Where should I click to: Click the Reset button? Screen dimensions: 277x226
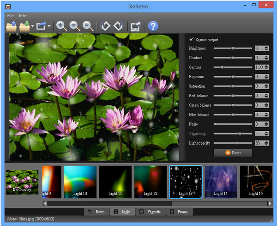point(233,153)
